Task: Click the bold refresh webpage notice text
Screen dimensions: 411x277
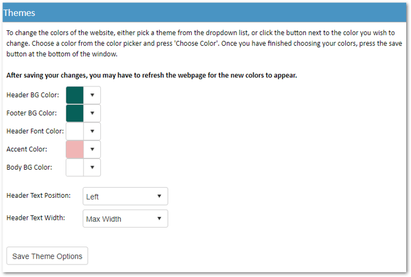Action: pos(152,75)
